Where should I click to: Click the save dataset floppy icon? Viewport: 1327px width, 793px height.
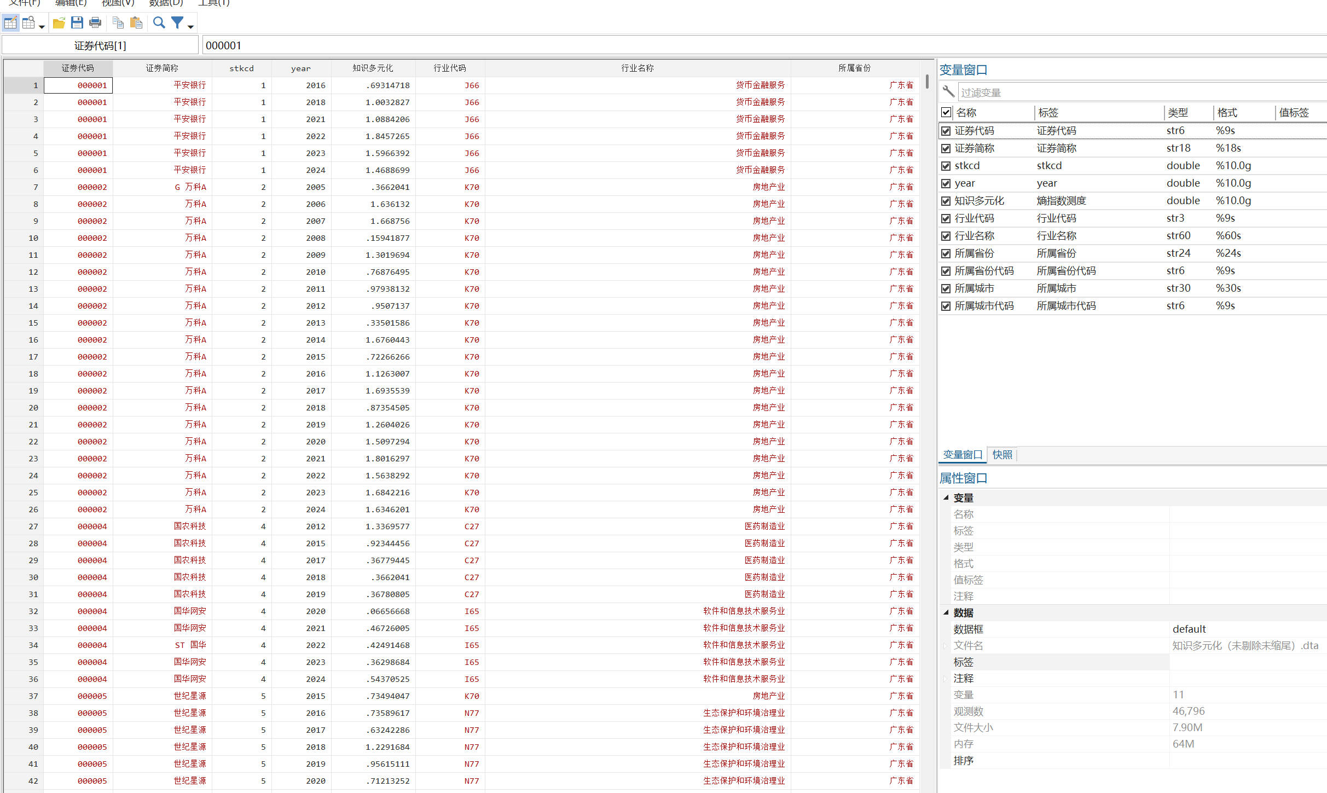(x=77, y=23)
